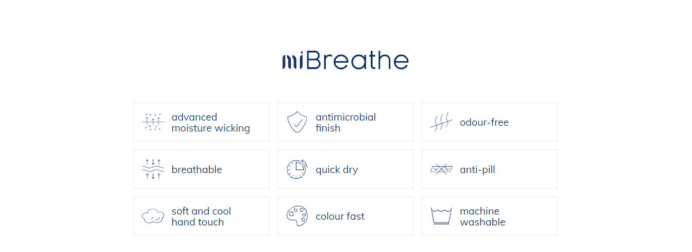This screenshot has width=692, height=252.
Task: Click the moisture wicking arrows icon
Action: click(153, 122)
